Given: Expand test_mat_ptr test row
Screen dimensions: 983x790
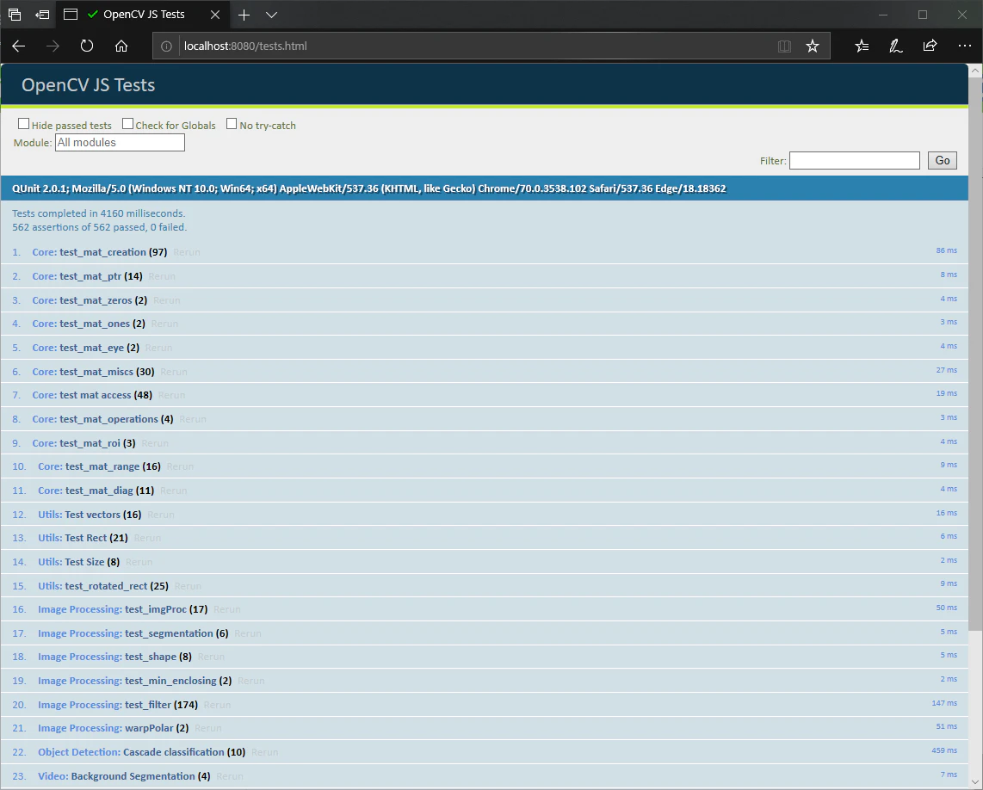Looking at the screenshot, I should pos(484,276).
